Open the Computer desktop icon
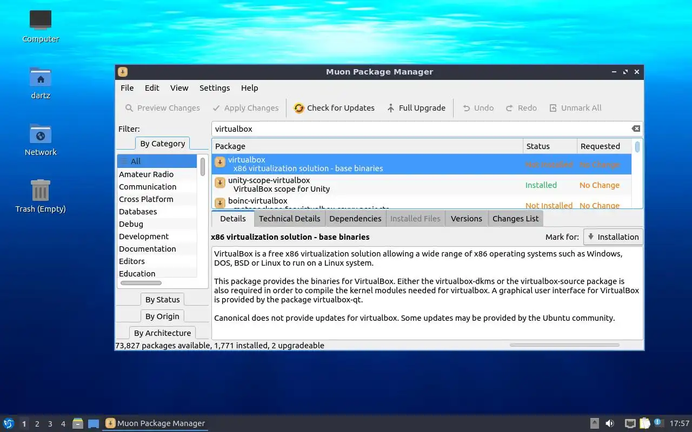Image resolution: width=692 pixels, height=432 pixels. click(41, 21)
